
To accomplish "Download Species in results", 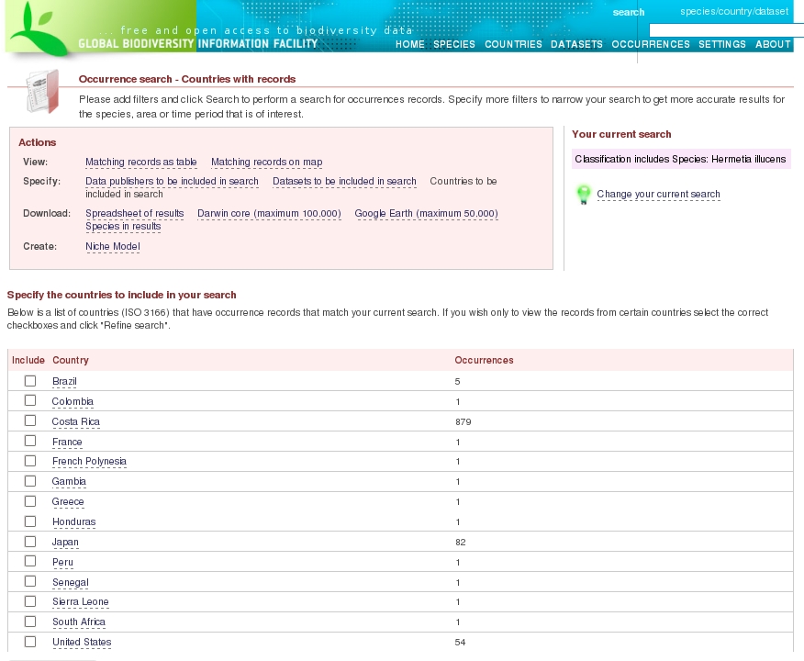I will pos(123,226).
